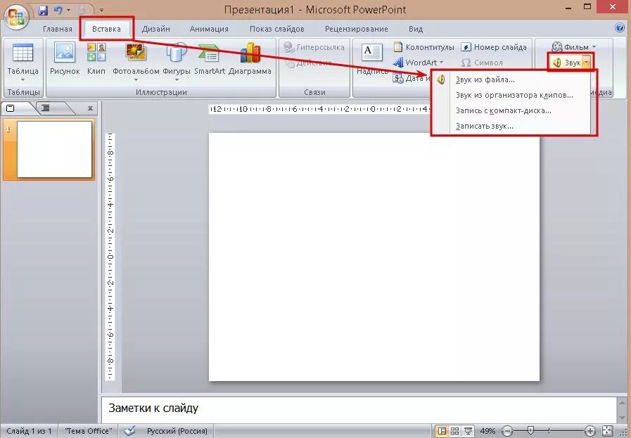Click into Заметки к слайду notes field
The width and height of the screenshot is (631, 438).
(x=358, y=408)
